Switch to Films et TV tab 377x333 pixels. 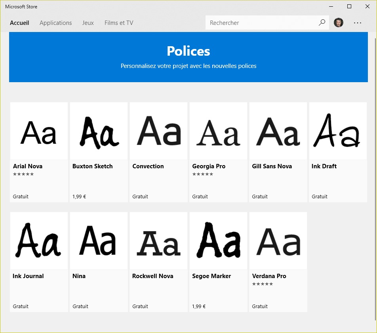119,23
